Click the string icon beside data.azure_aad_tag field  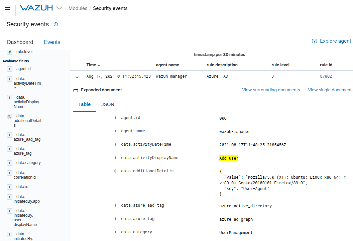click(9, 135)
